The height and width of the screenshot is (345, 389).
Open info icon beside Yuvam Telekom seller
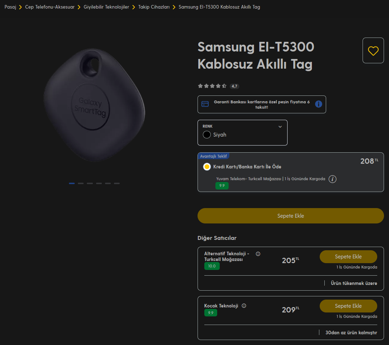(x=333, y=179)
